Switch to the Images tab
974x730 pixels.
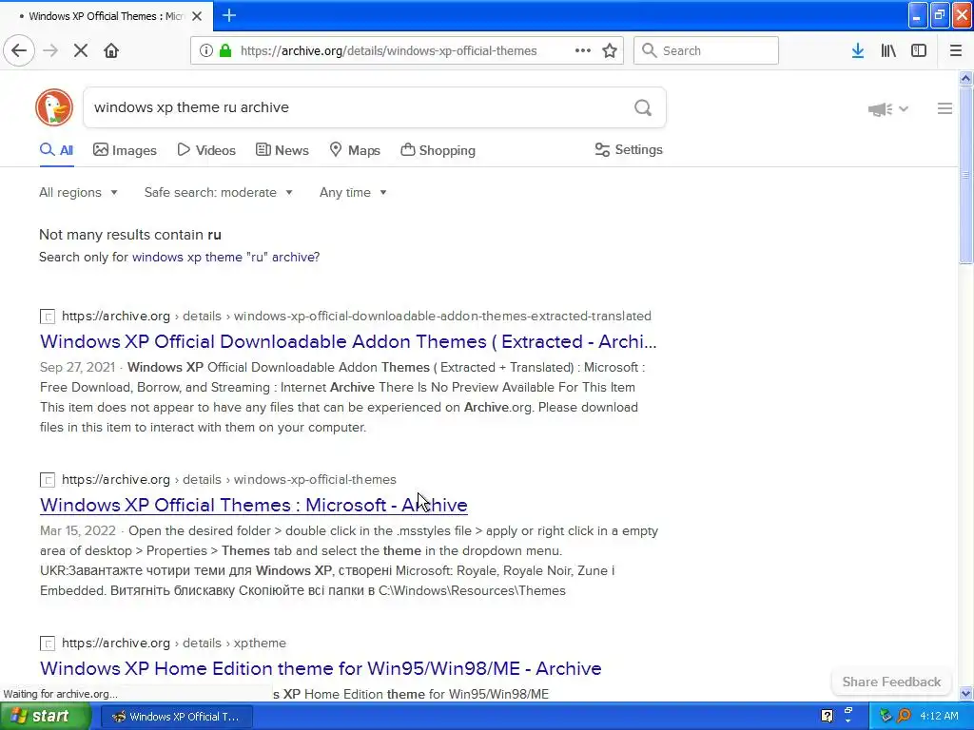tap(125, 150)
